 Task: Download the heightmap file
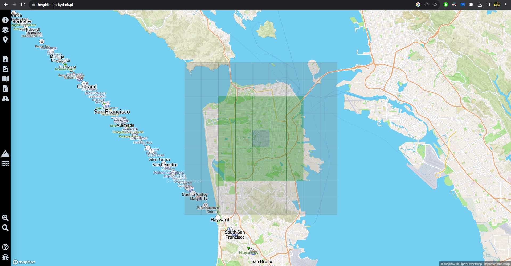point(5,59)
